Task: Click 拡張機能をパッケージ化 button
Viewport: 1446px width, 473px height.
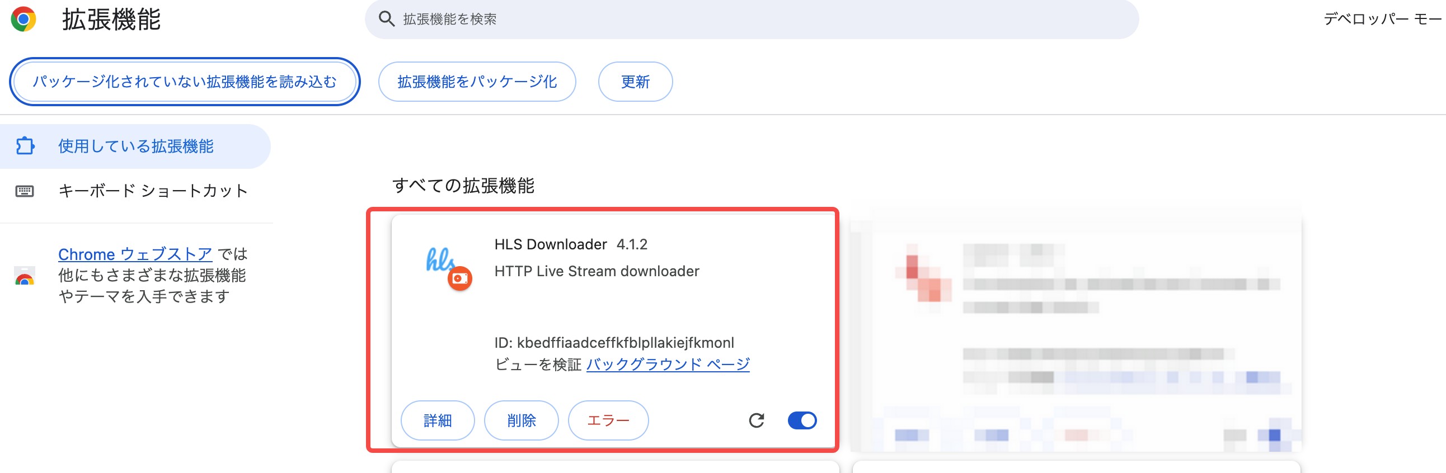Action: (x=477, y=82)
